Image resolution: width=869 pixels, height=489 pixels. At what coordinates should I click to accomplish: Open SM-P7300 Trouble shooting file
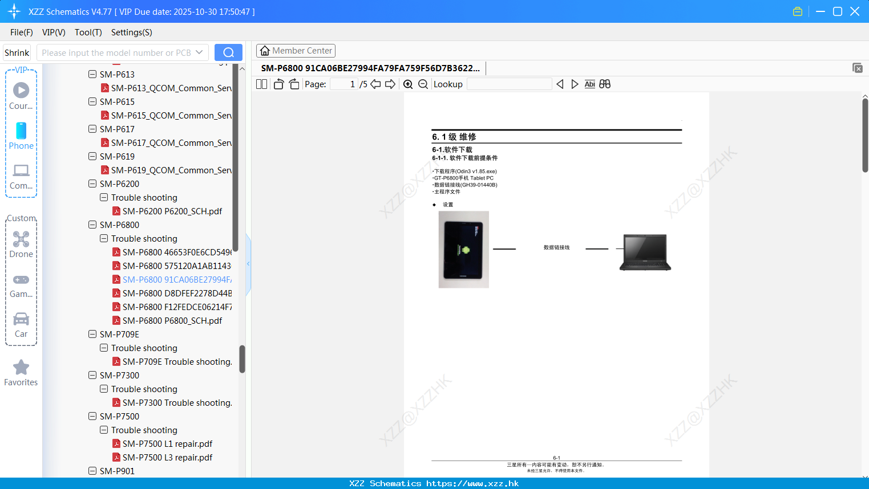click(x=172, y=402)
